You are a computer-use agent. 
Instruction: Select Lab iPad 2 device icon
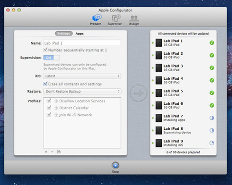click(x=159, y=55)
